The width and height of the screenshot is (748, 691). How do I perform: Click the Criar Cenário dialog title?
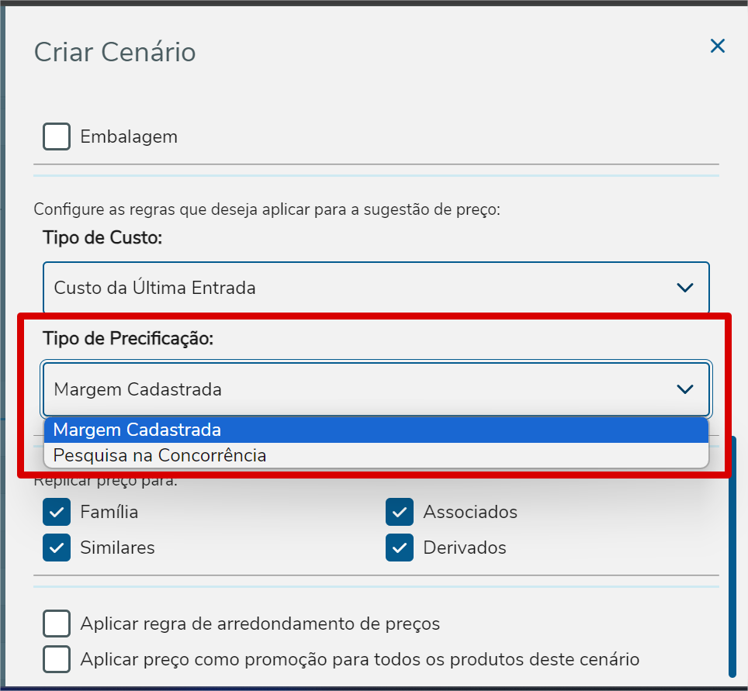[x=115, y=53]
